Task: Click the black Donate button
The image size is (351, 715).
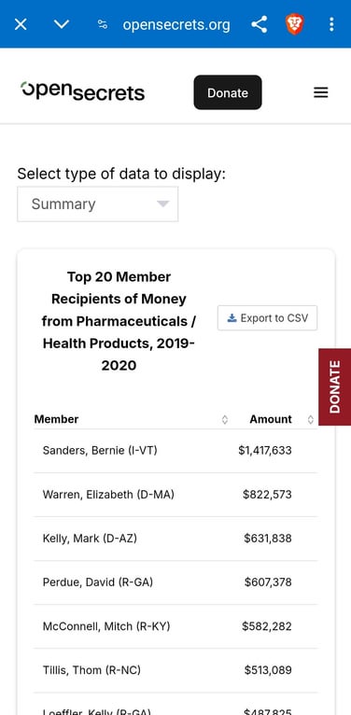Action: (228, 92)
